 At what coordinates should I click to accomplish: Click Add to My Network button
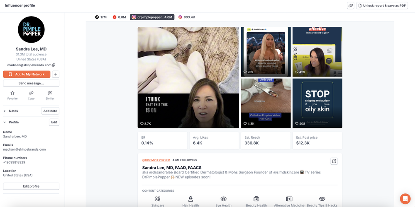tap(27, 74)
